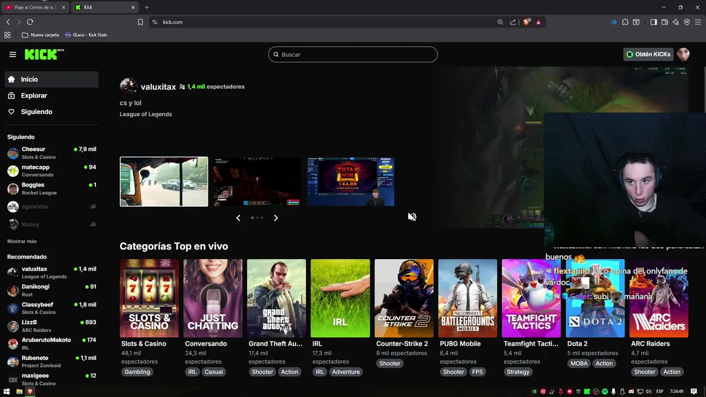Screen dimensions: 706x397
Task: Open the browser main menu icon
Action: pyautogui.click(x=698, y=22)
